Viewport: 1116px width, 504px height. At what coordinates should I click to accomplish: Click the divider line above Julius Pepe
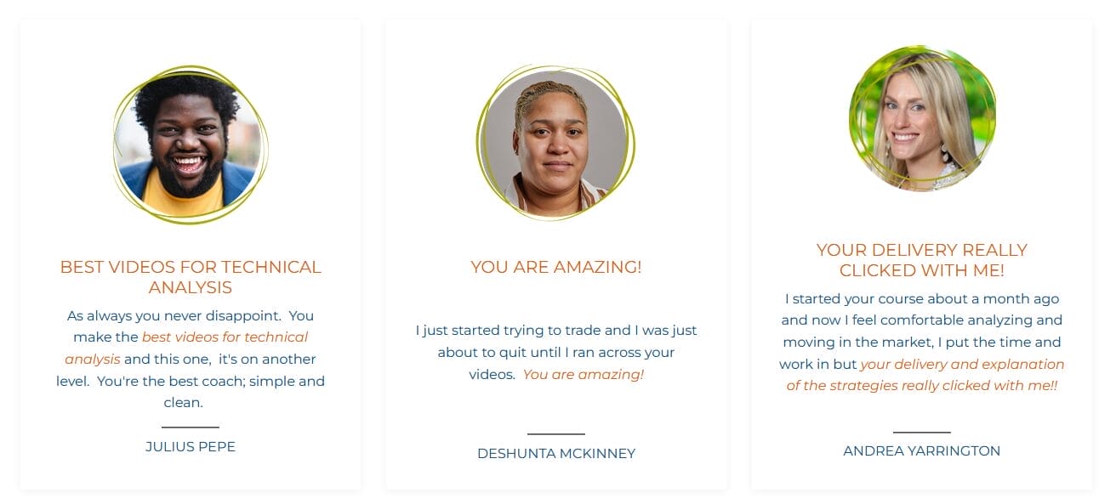pos(191,428)
